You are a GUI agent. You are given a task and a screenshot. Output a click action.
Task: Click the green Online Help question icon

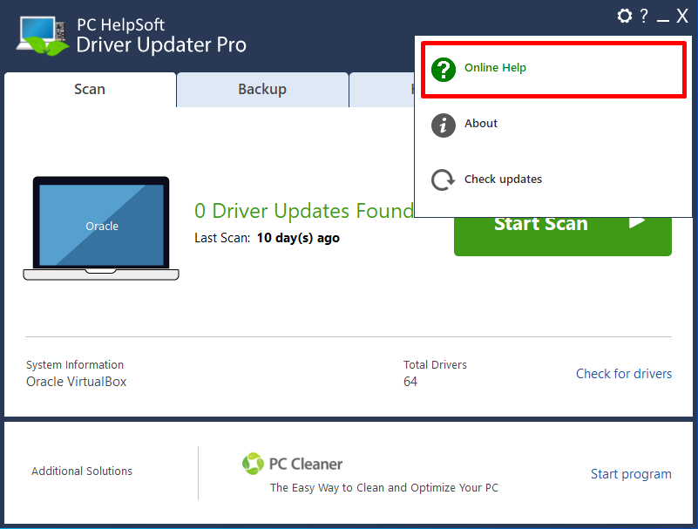point(444,69)
